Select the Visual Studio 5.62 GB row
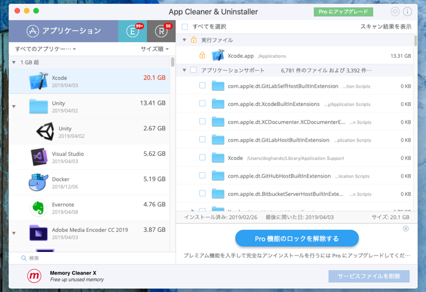The width and height of the screenshot is (426, 292). pyautogui.click(x=89, y=157)
